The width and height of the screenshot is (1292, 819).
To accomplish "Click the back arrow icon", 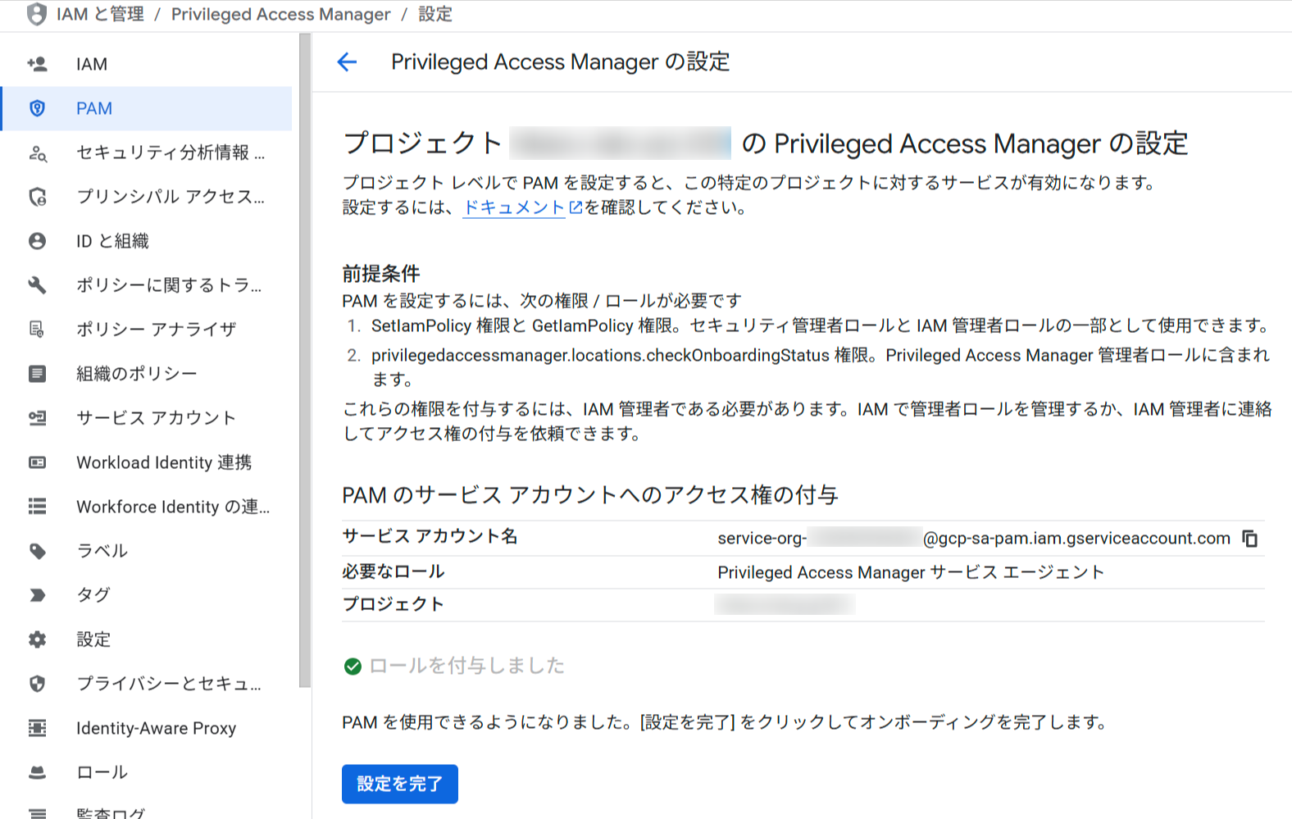I will (348, 62).
